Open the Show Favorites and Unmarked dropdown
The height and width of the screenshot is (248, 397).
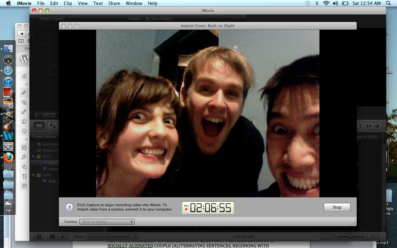click(x=112, y=237)
